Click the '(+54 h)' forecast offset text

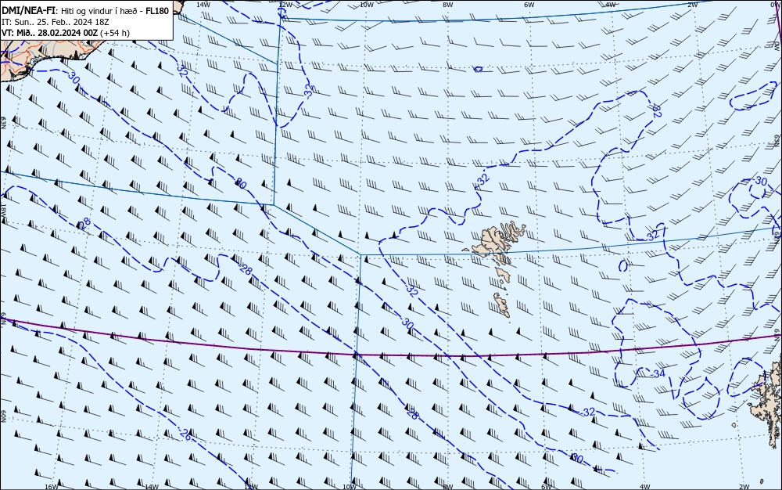[x=115, y=33]
